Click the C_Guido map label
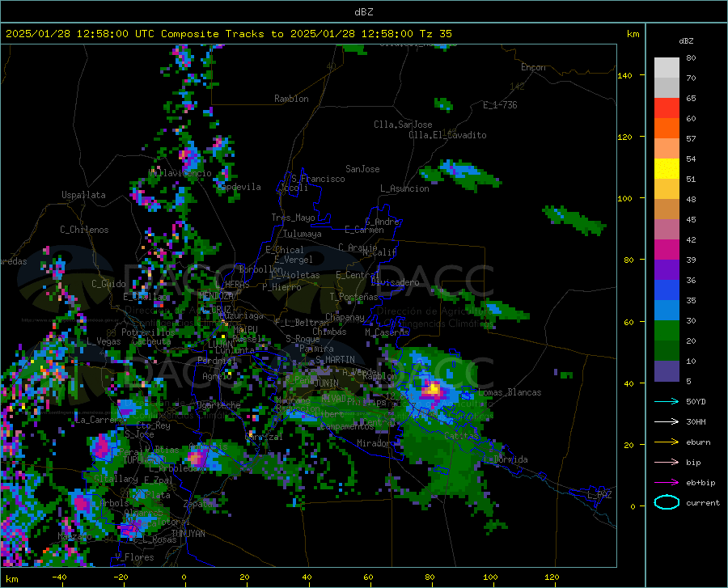Screen dimensions: 728x588 (108, 284)
